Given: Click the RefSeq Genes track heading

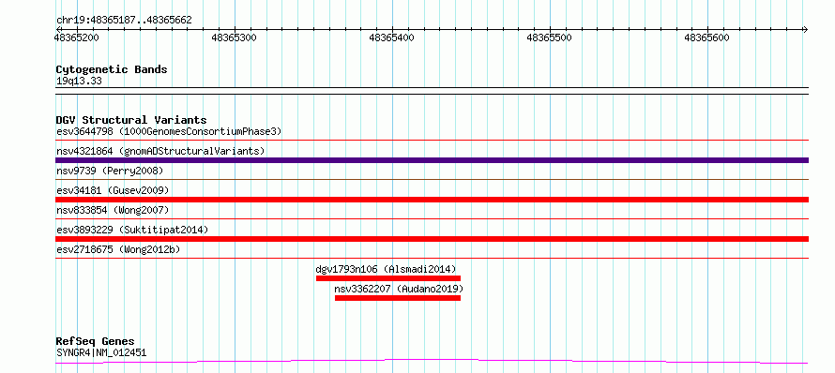Looking at the screenshot, I should pos(96,341).
